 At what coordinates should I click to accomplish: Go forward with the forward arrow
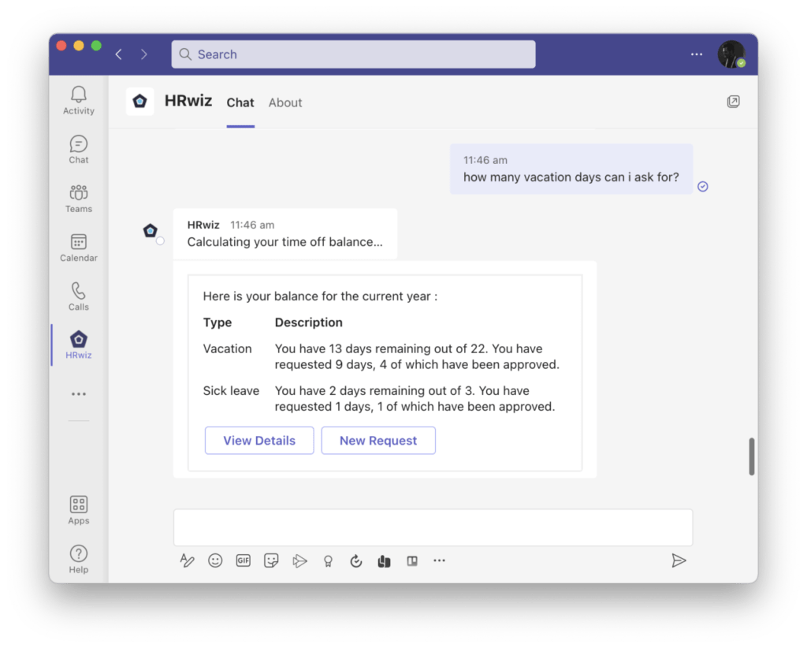(144, 54)
